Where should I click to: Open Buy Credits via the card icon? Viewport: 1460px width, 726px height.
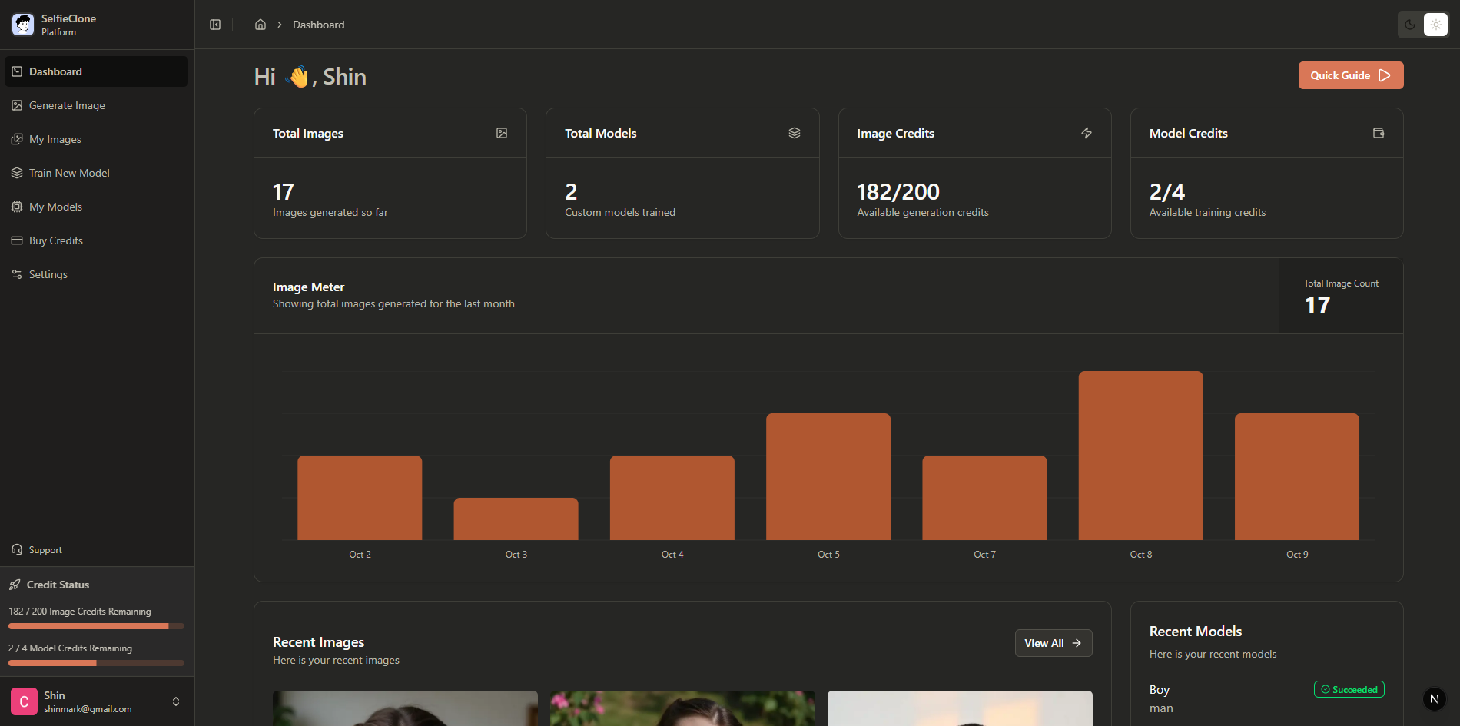(x=17, y=240)
